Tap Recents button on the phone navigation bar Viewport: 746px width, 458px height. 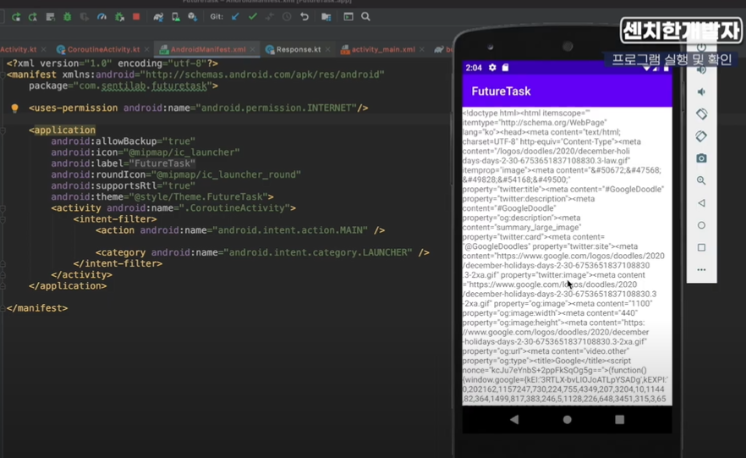point(619,419)
